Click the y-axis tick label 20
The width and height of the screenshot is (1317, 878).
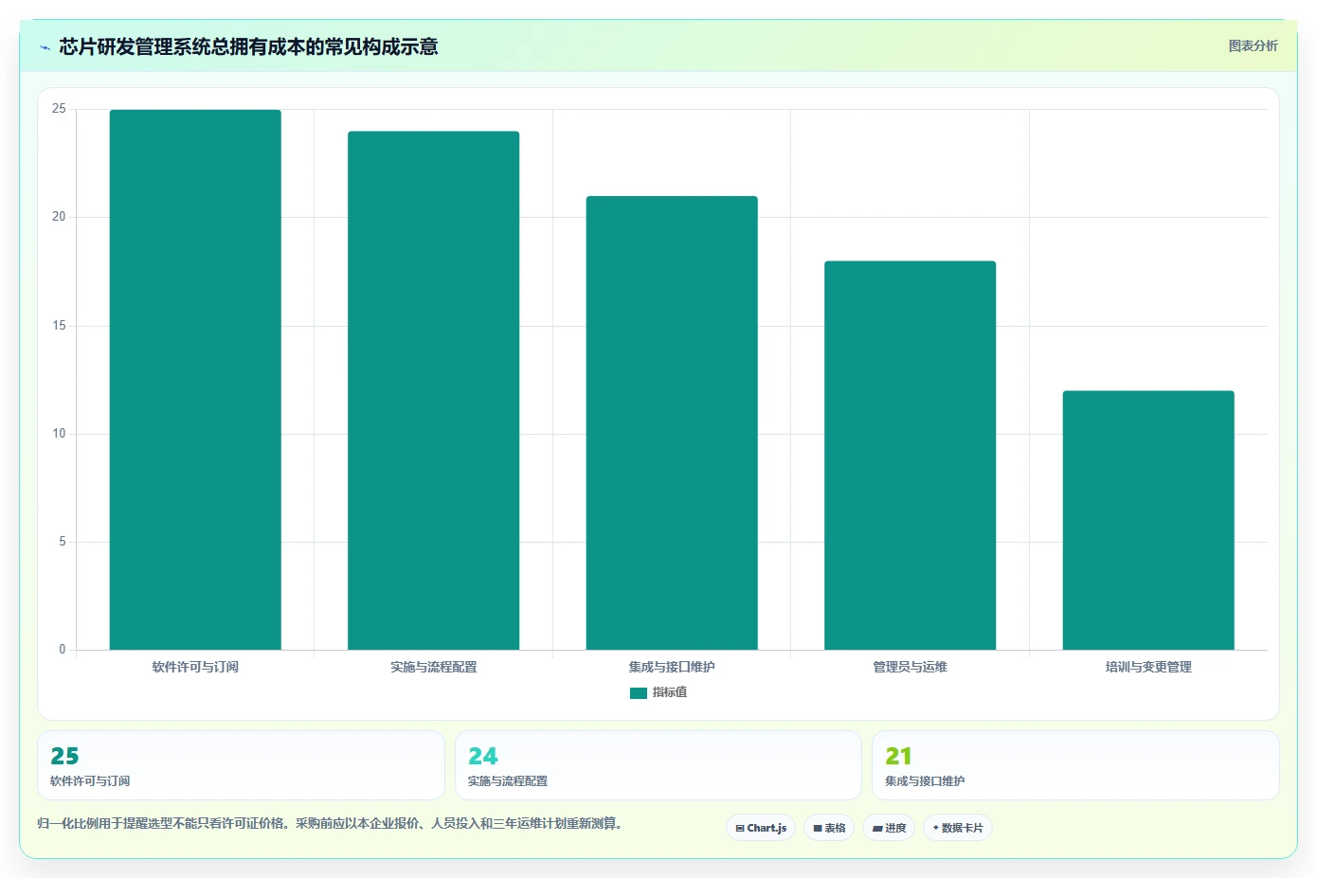[x=59, y=217]
